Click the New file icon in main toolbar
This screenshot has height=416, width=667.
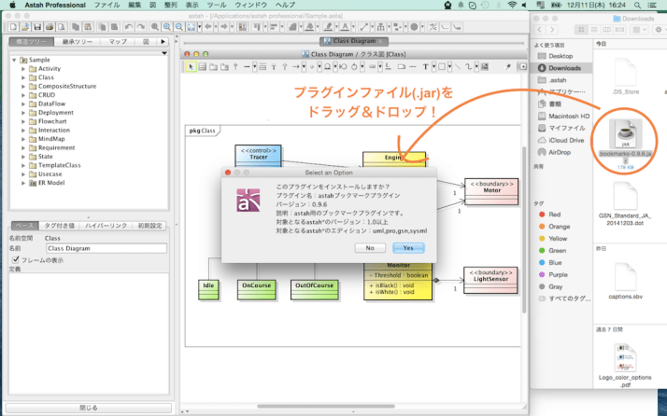tap(13, 27)
